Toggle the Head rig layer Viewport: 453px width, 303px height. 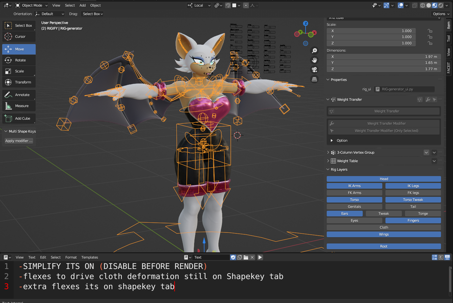[384, 179]
